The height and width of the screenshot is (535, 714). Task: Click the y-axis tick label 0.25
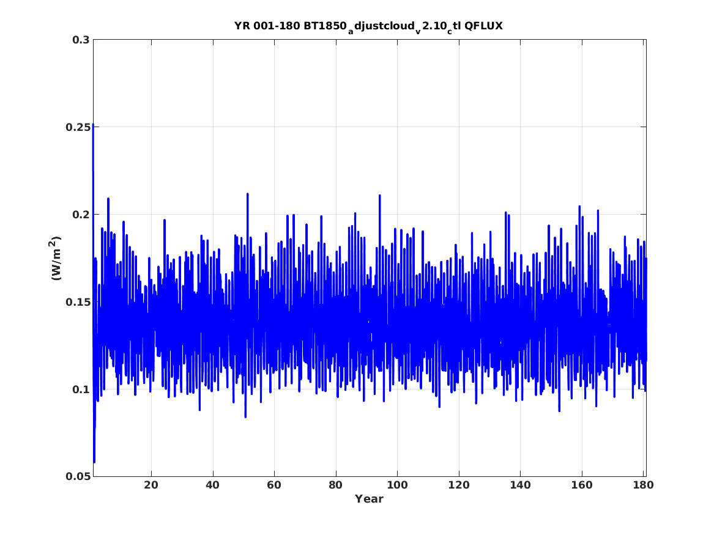click(x=78, y=127)
